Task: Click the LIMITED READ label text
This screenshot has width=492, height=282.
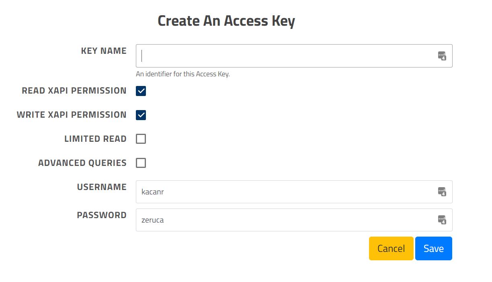Action: (96, 139)
